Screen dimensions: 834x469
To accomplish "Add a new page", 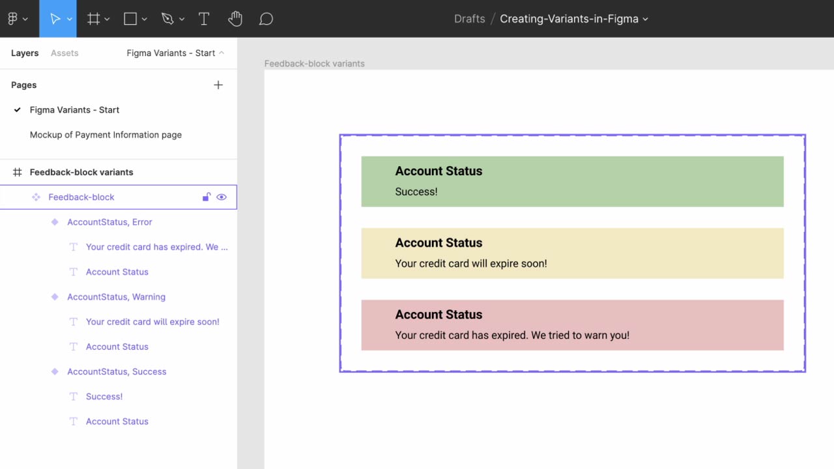I will click(x=218, y=85).
